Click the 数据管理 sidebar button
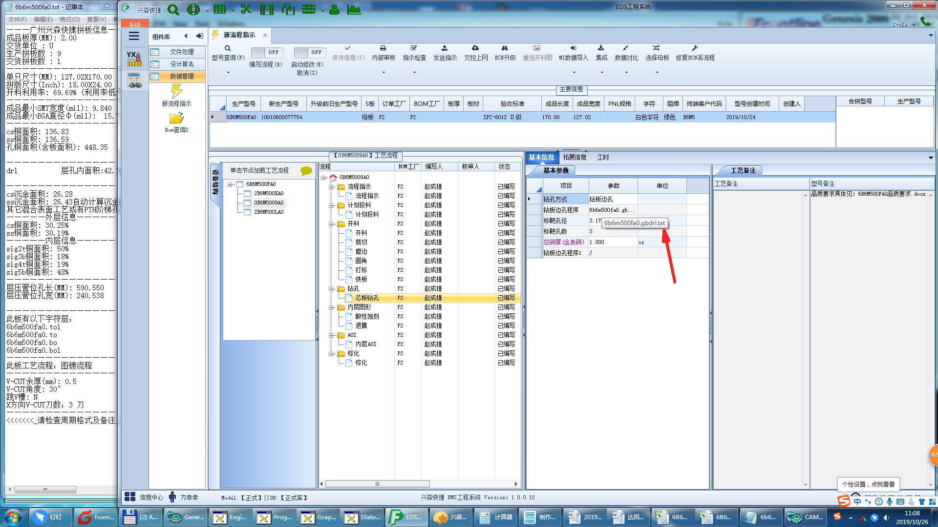This screenshot has width=938, height=527. click(177, 76)
